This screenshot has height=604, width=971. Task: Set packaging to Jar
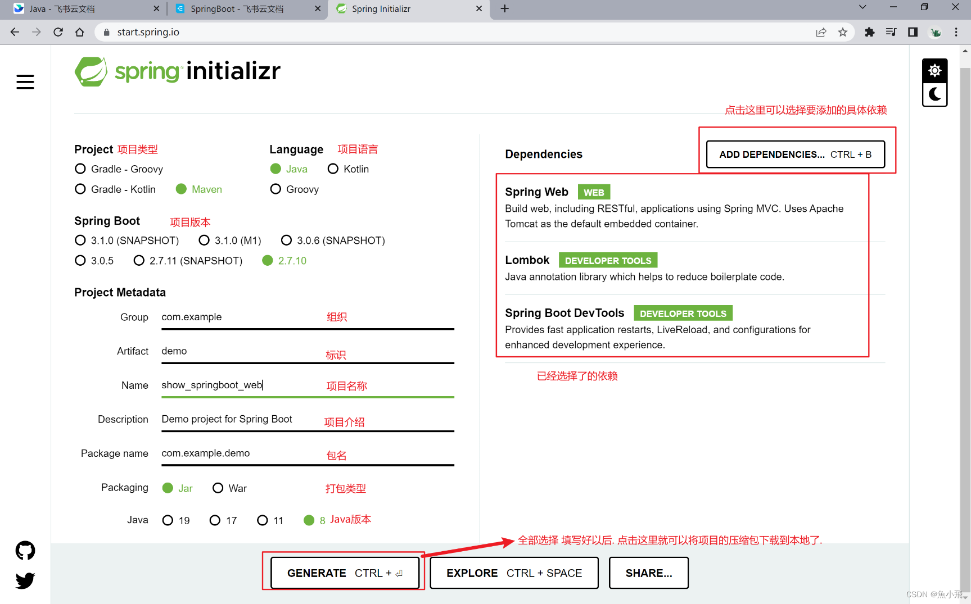(x=178, y=488)
